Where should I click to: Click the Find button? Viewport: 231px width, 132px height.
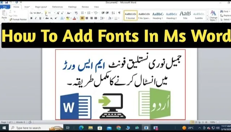(x=225, y=11)
